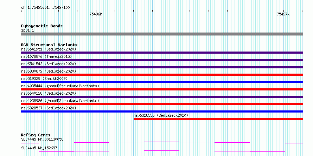Open the nsv519329 (Shaikh2009) label
This screenshot has width=313, height=156.
pyautogui.click(x=44, y=79)
